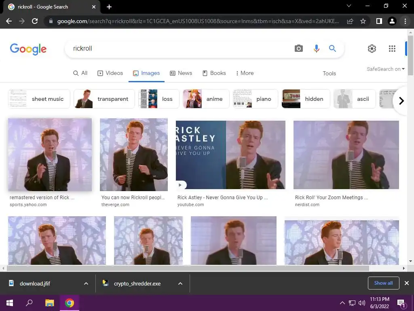Filter by the sheet music chip
414x311 pixels.
[39, 99]
